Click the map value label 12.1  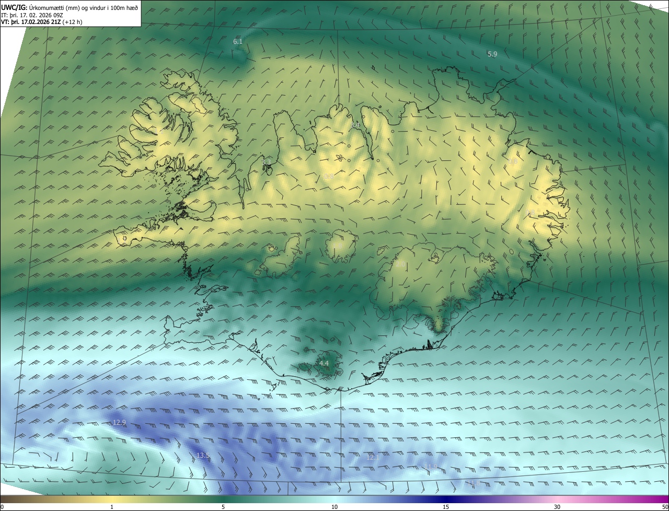click(372, 457)
